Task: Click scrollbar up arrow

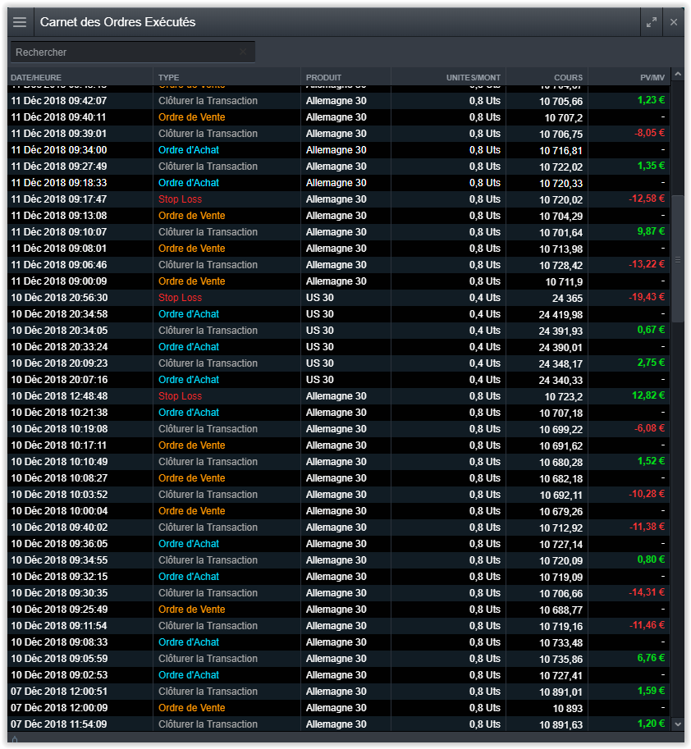Action: [678, 75]
